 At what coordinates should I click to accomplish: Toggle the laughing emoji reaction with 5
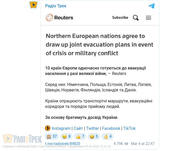[94, 136]
